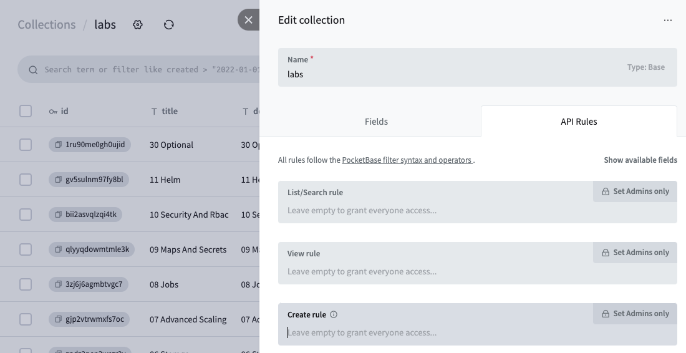Image resolution: width=686 pixels, height=353 pixels.
Task: Click the key icon in id column header
Action: pos(53,112)
